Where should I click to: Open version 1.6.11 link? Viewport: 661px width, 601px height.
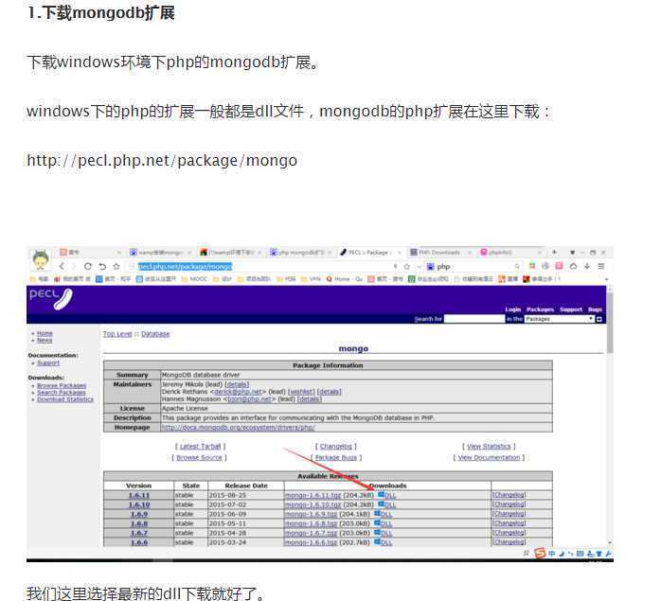pyautogui.click(x=138, y=495)
